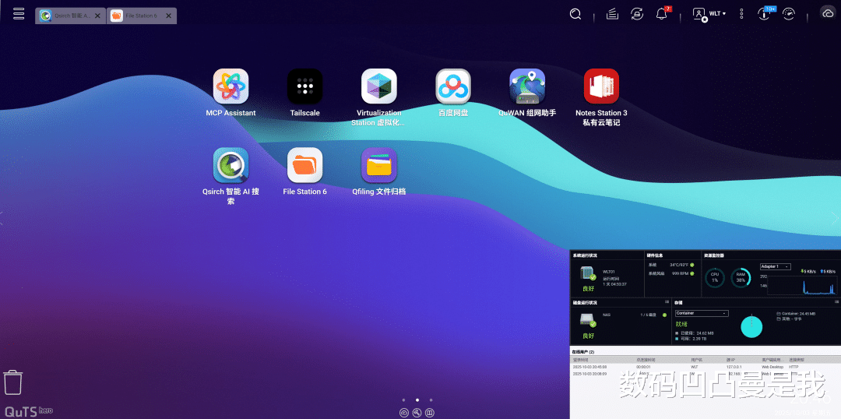
Task: Open external devices icon
Action: tap(637, 14)
